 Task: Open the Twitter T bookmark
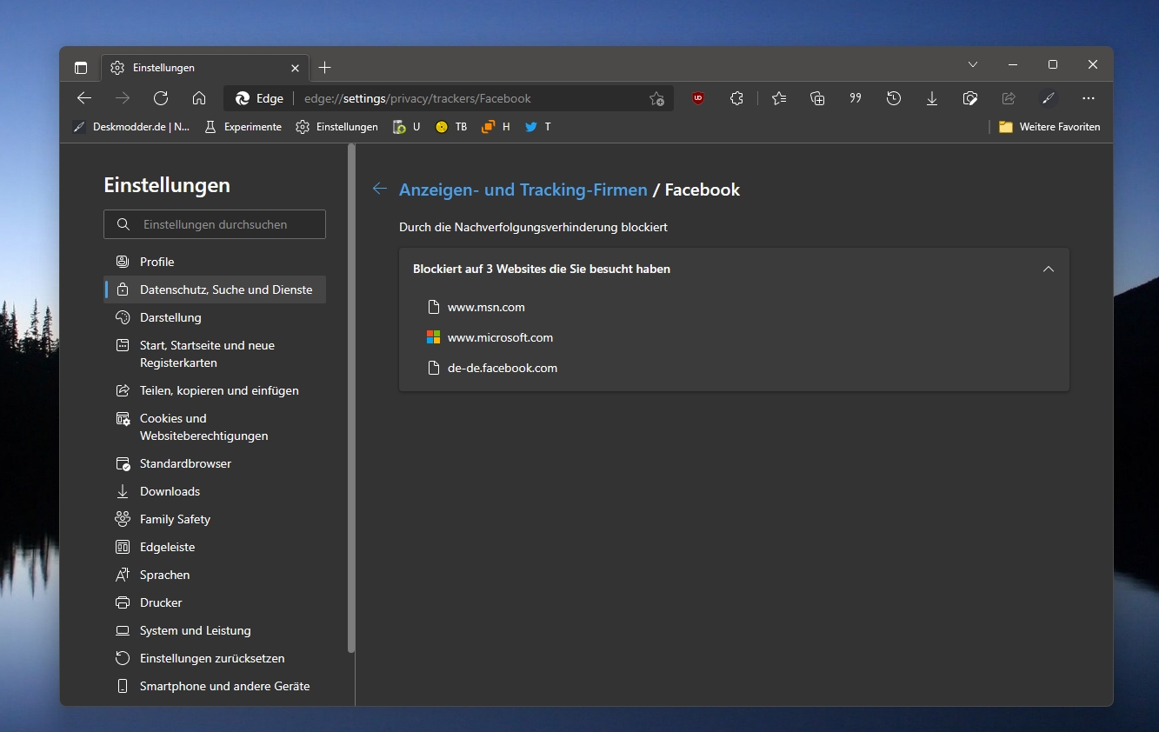(x=538, y=127)
